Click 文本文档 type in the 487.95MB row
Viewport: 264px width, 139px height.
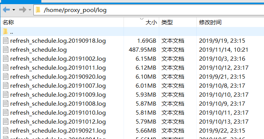pyautogui.click(x=173, y=50)
